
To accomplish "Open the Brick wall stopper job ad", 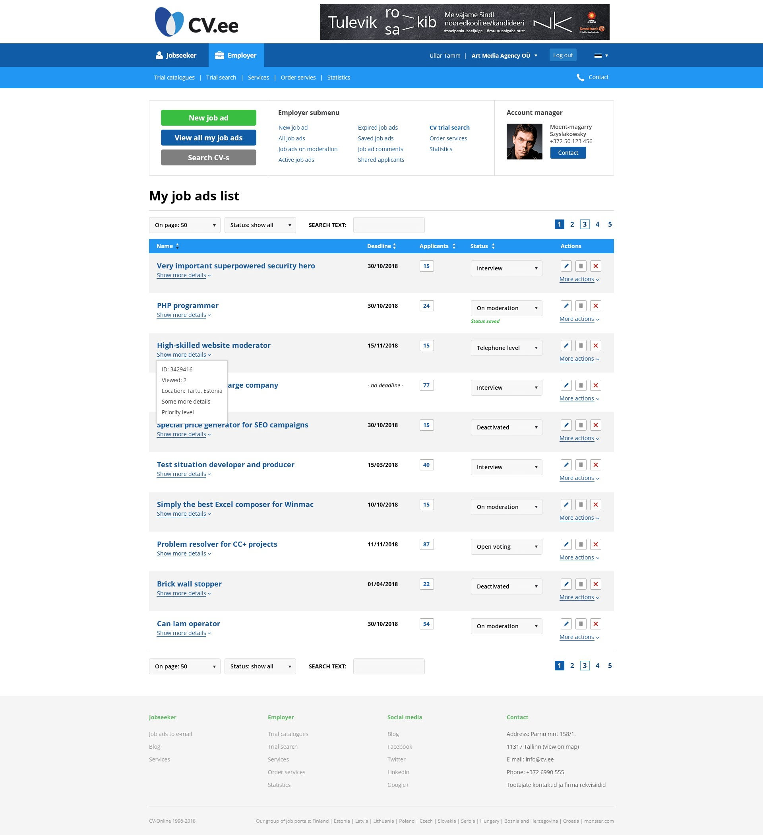I will tap(189, 584).
